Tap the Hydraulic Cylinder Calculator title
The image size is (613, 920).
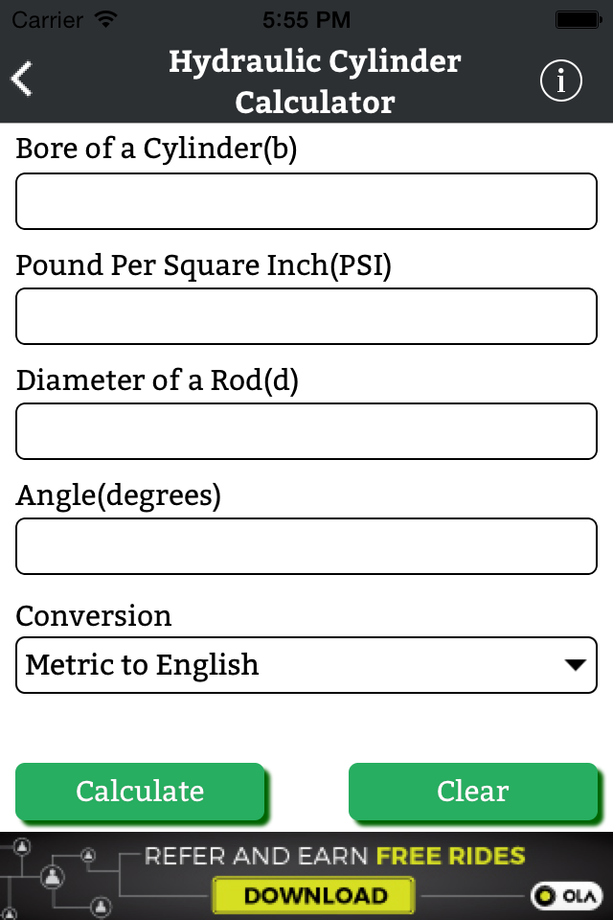tap(315, 81)
